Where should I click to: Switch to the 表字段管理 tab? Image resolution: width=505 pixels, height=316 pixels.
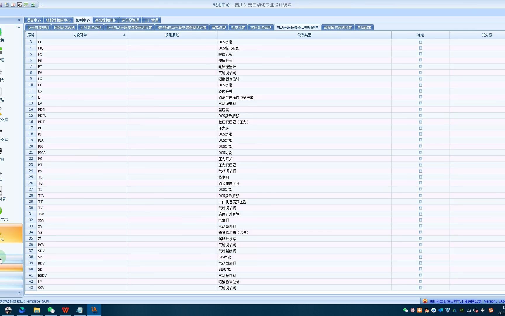point(130,20)
